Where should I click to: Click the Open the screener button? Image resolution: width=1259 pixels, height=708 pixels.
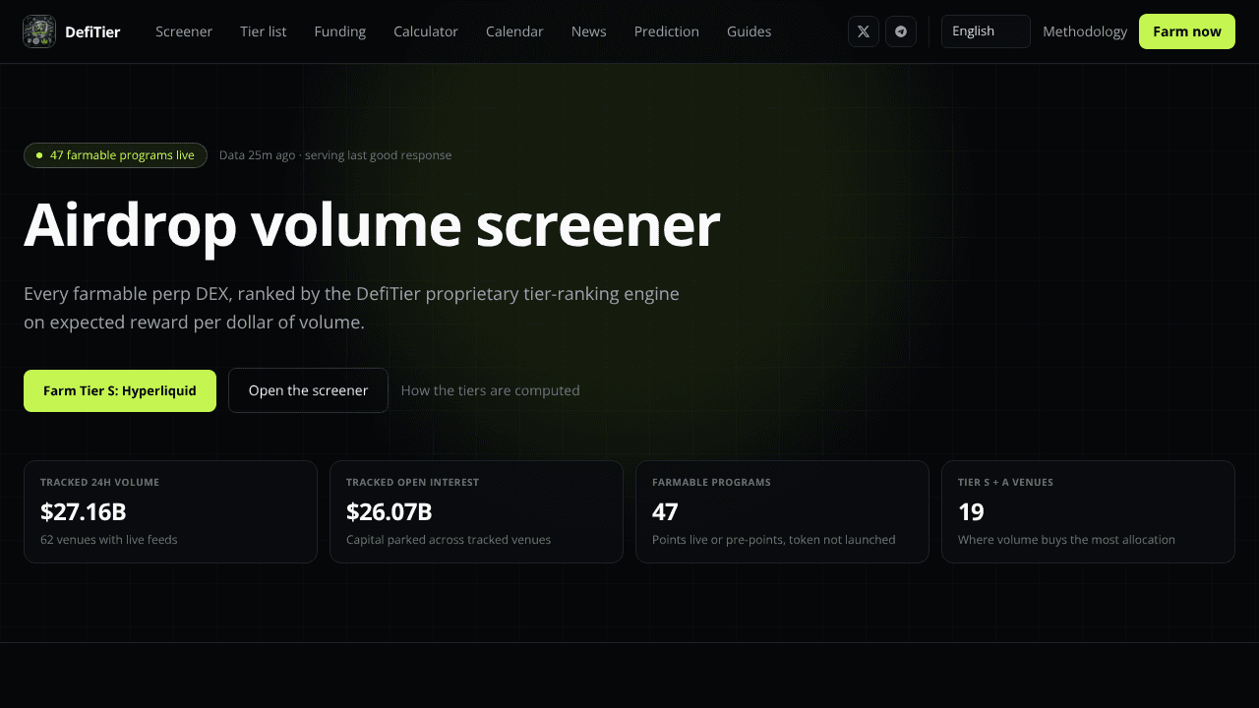click(x=308, y=390)
